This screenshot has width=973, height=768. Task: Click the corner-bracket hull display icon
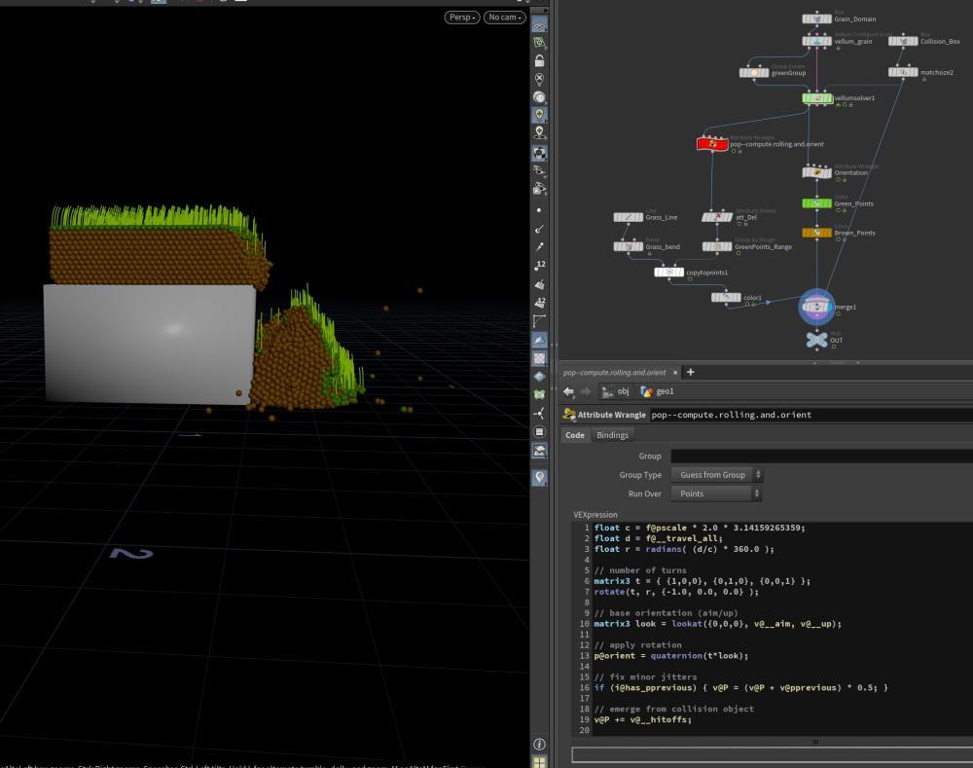pos(539,320)
